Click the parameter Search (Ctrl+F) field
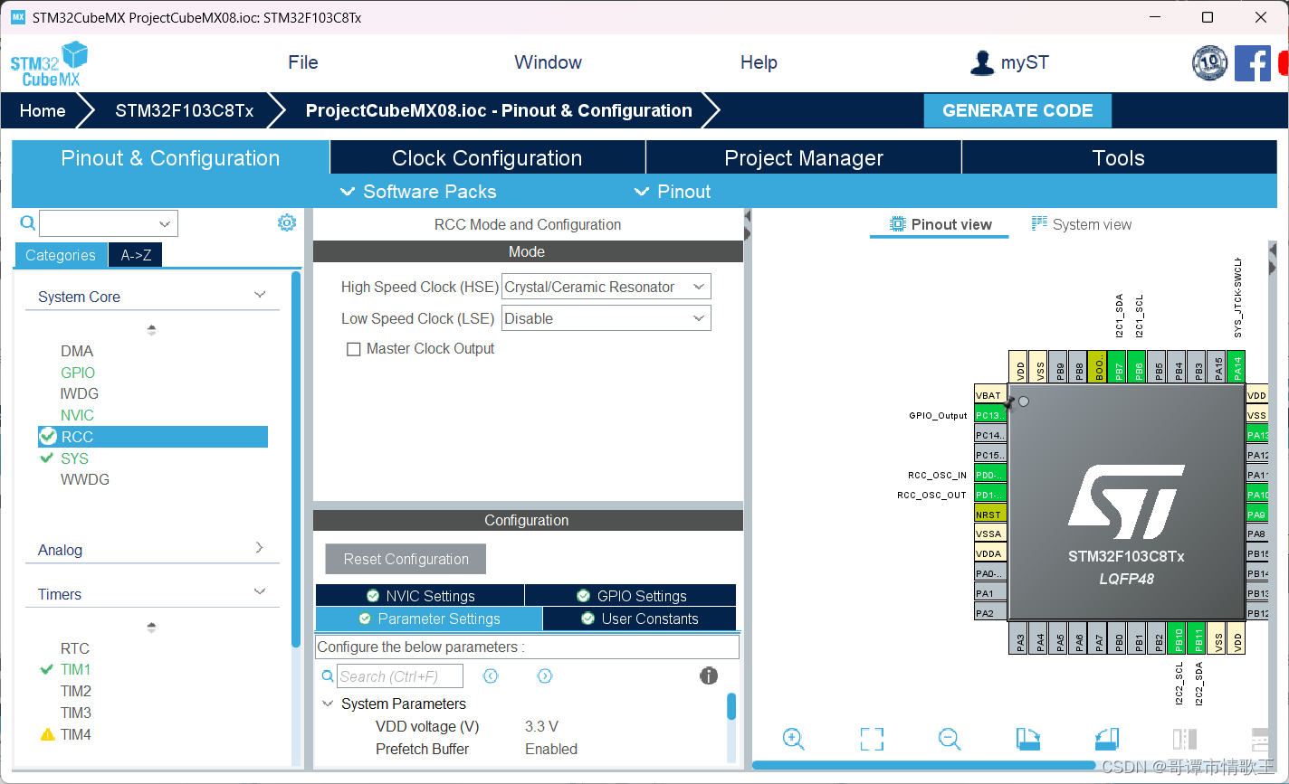Image resolution: width=1289 pixels, height=784 pixels. [x=400, y=676]
